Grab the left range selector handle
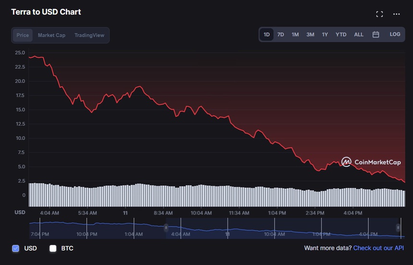The width and height of the screenshot is (413, 265). click(x=167, y=228)
